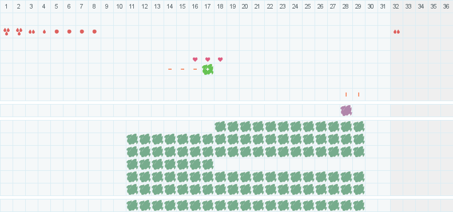This screenshot has height=212, width=453.
Task: Select the spotting dot on day 8
Action: [x=94, y=31]
